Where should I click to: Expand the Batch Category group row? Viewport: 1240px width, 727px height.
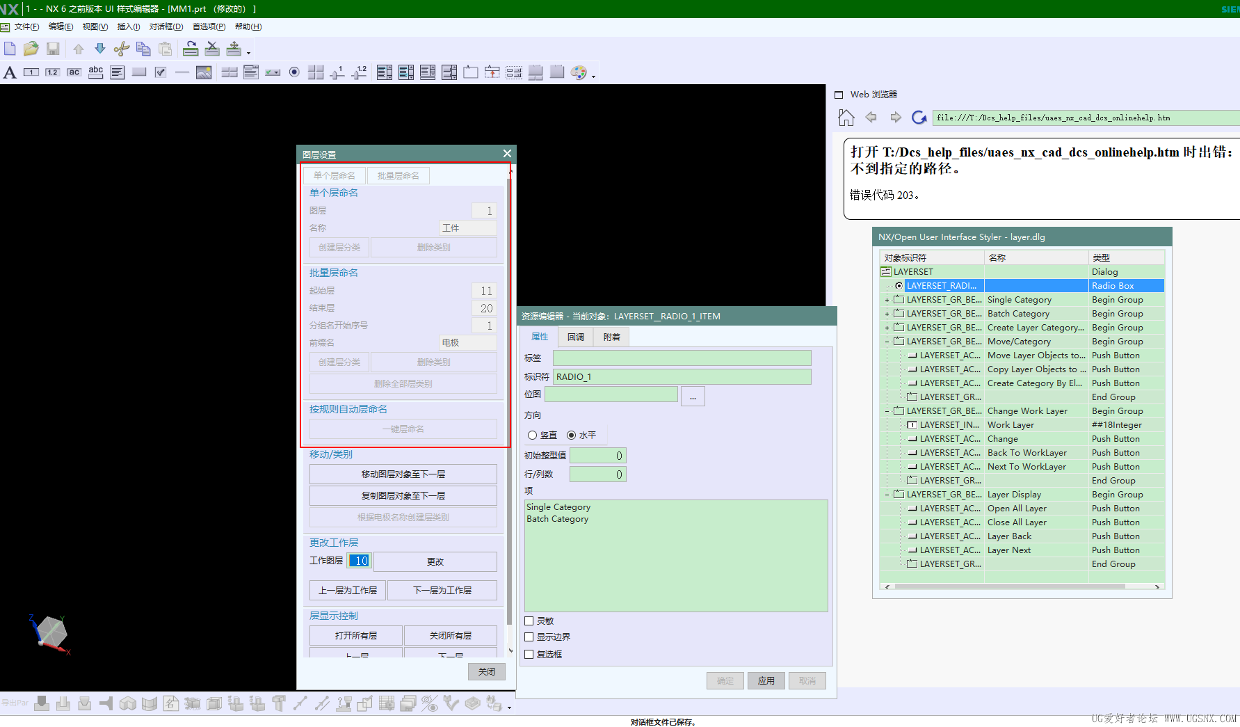point(887,314)
